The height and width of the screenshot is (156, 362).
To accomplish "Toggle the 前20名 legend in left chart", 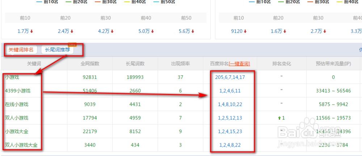I will 76,2.
